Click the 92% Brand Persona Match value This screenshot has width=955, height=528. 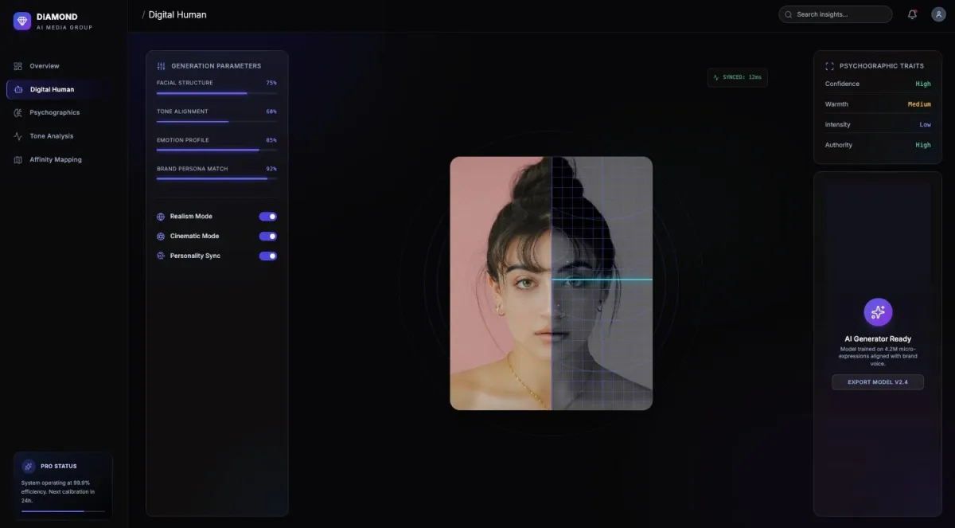coord(271,169)
